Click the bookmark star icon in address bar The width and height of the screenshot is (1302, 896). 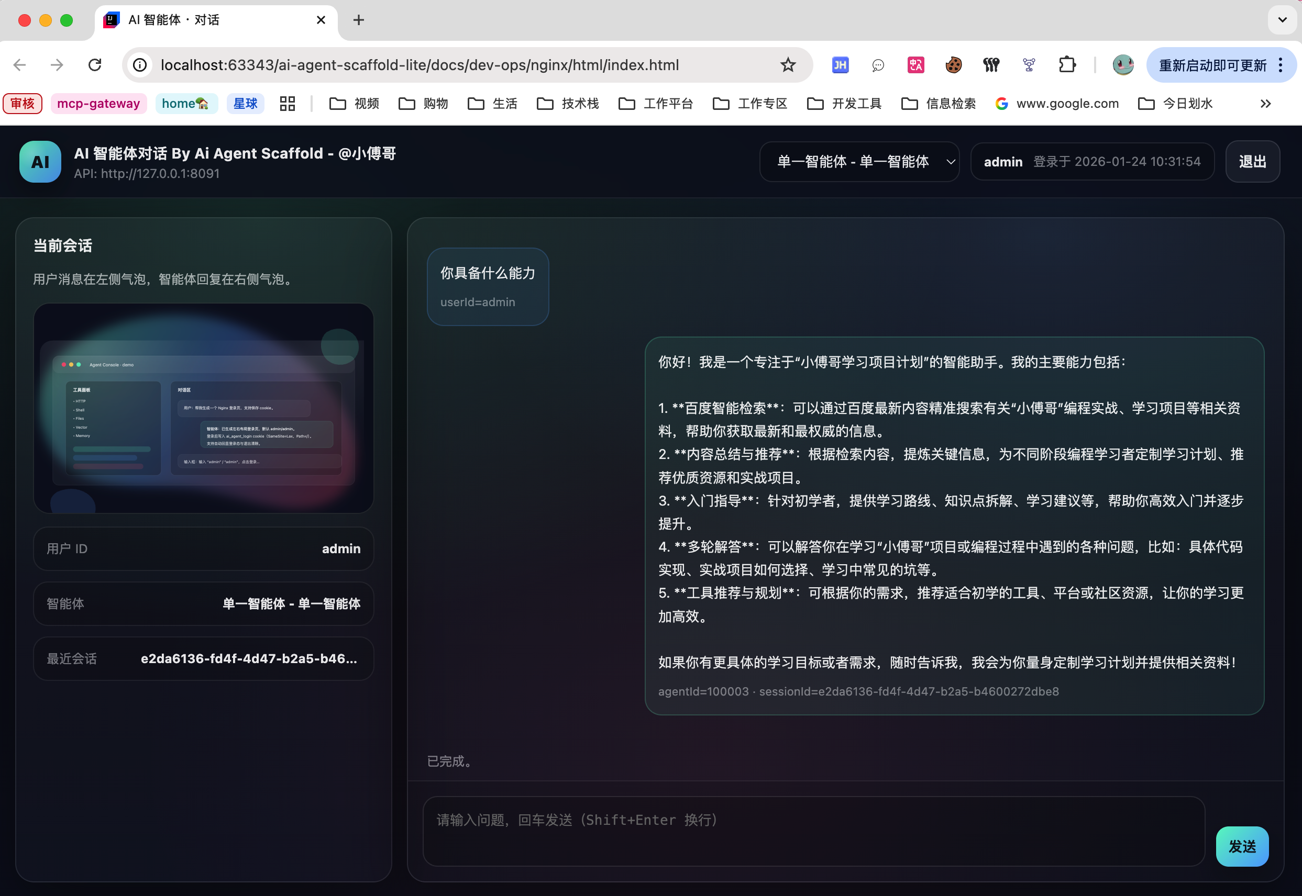click(x=788, y=65)
